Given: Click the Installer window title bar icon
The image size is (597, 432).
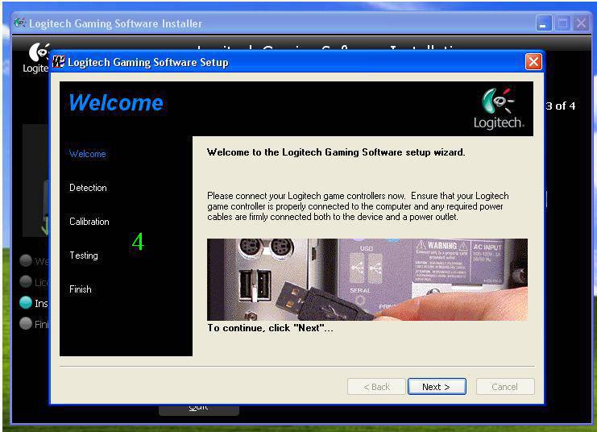Looking at the screenshot, I should coord(20,23).
